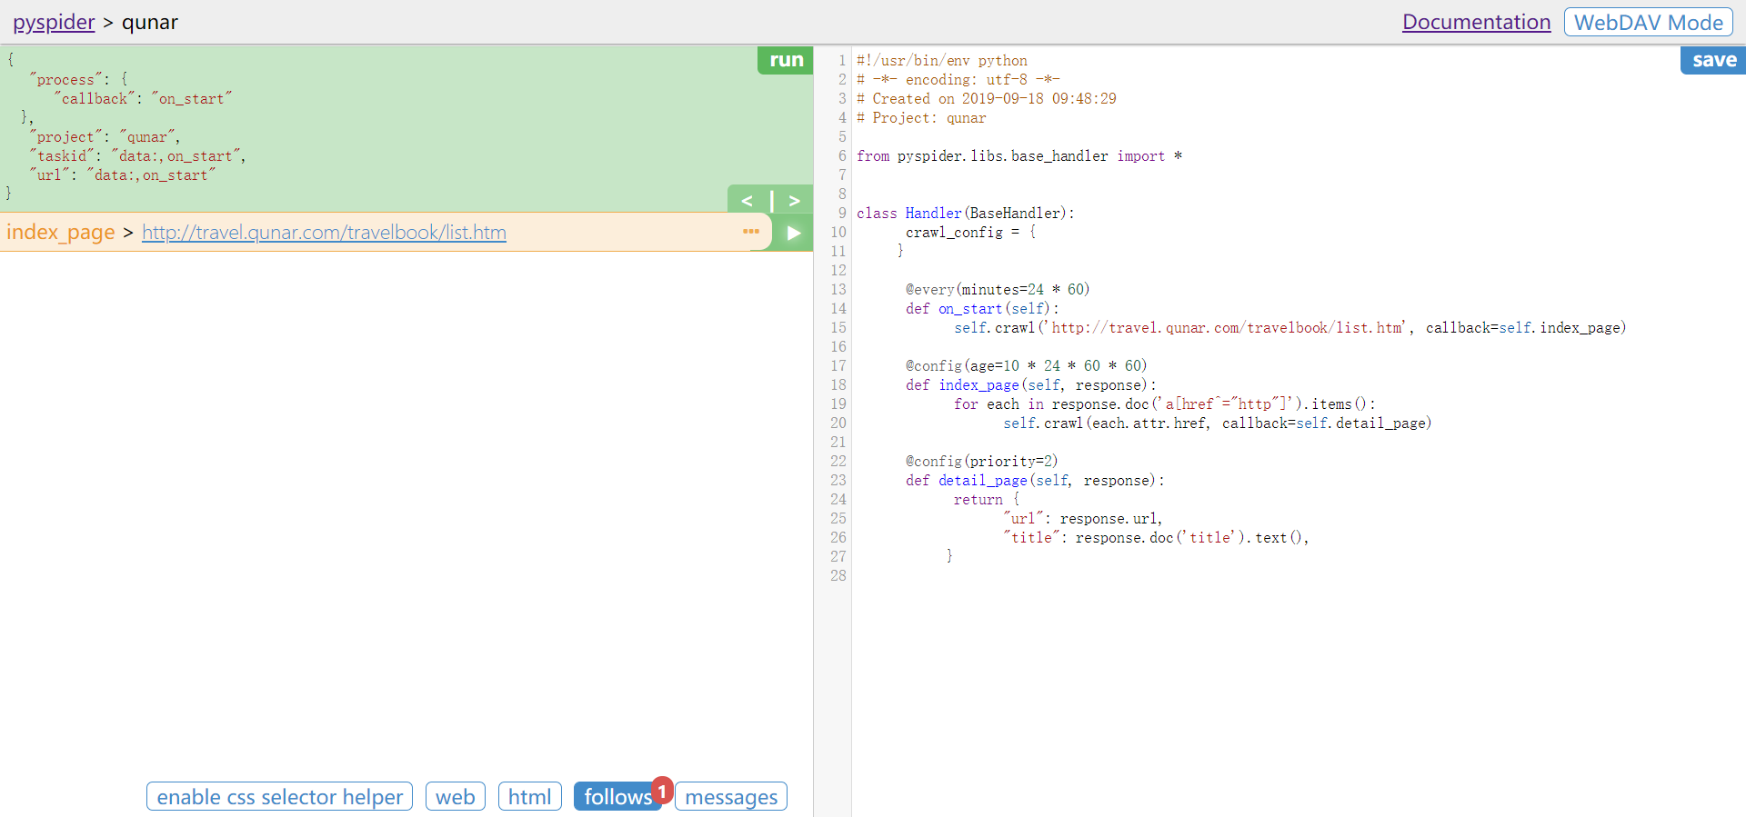This screenshot has height=817, width=1746.
Task: Expand task details with the three-dots icon
Action: click(751, 232)
